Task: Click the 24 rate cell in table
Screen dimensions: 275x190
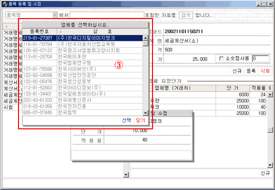Action: tap(258, 94)
